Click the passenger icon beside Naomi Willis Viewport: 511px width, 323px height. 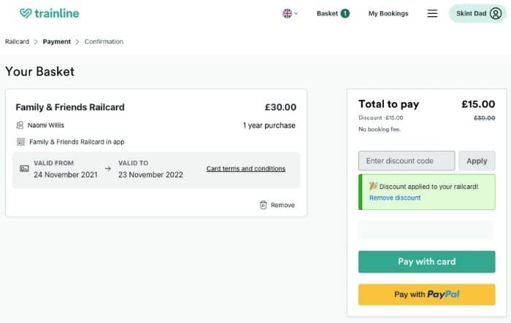click(x=20, y=125)
